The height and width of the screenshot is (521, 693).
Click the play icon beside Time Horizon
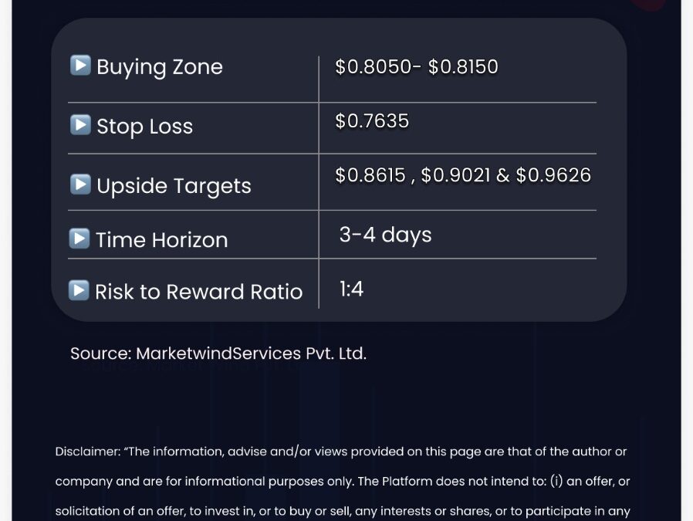(x=79, y=239)
